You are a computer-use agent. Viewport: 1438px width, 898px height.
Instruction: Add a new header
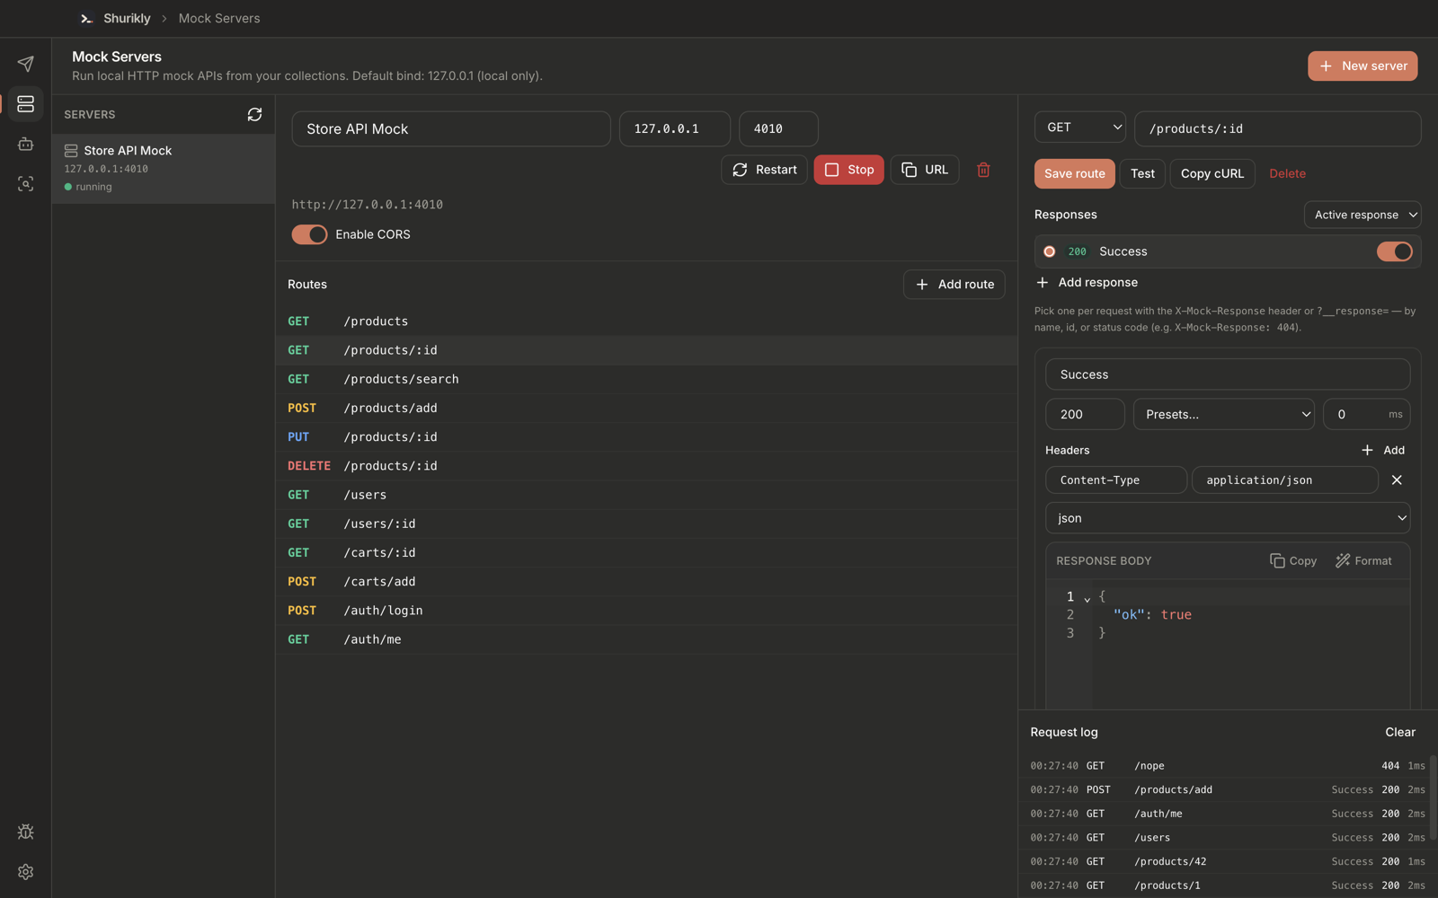[x=1382, y=450]
